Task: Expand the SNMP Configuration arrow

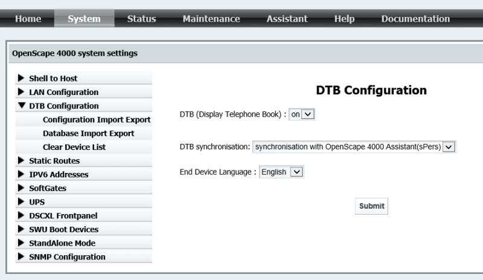Action: pos(21,256)
